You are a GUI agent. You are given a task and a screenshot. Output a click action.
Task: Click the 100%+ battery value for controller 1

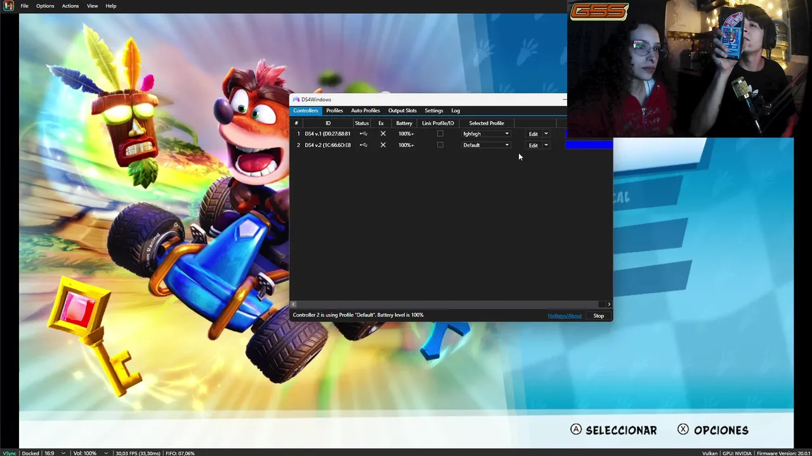tap(406, 134)
